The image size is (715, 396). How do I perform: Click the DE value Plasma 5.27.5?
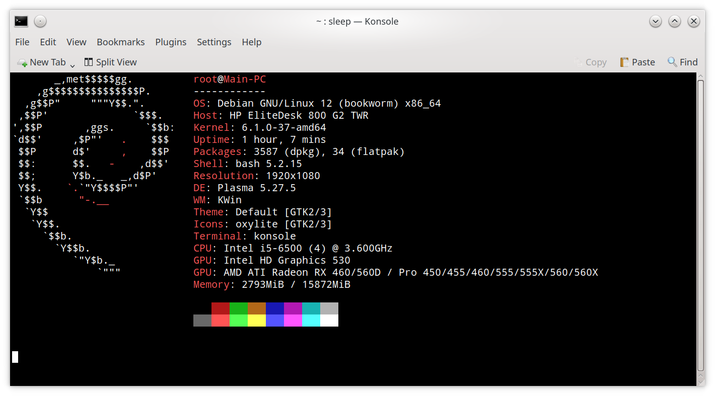(x=257, y=188)
